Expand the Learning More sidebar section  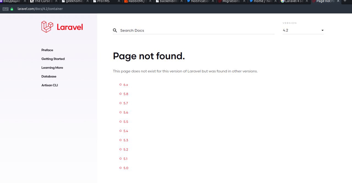(52, 67)
